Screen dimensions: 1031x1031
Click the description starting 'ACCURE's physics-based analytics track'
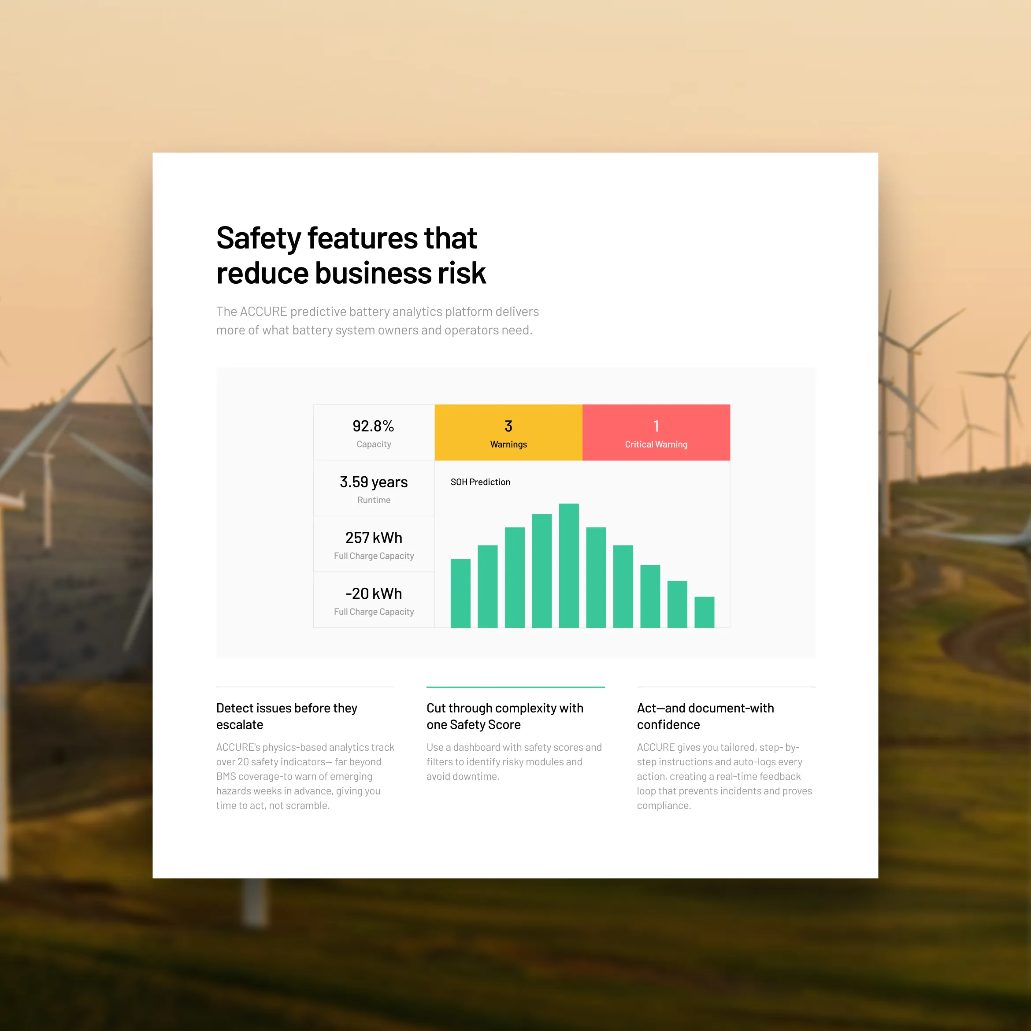305,776
